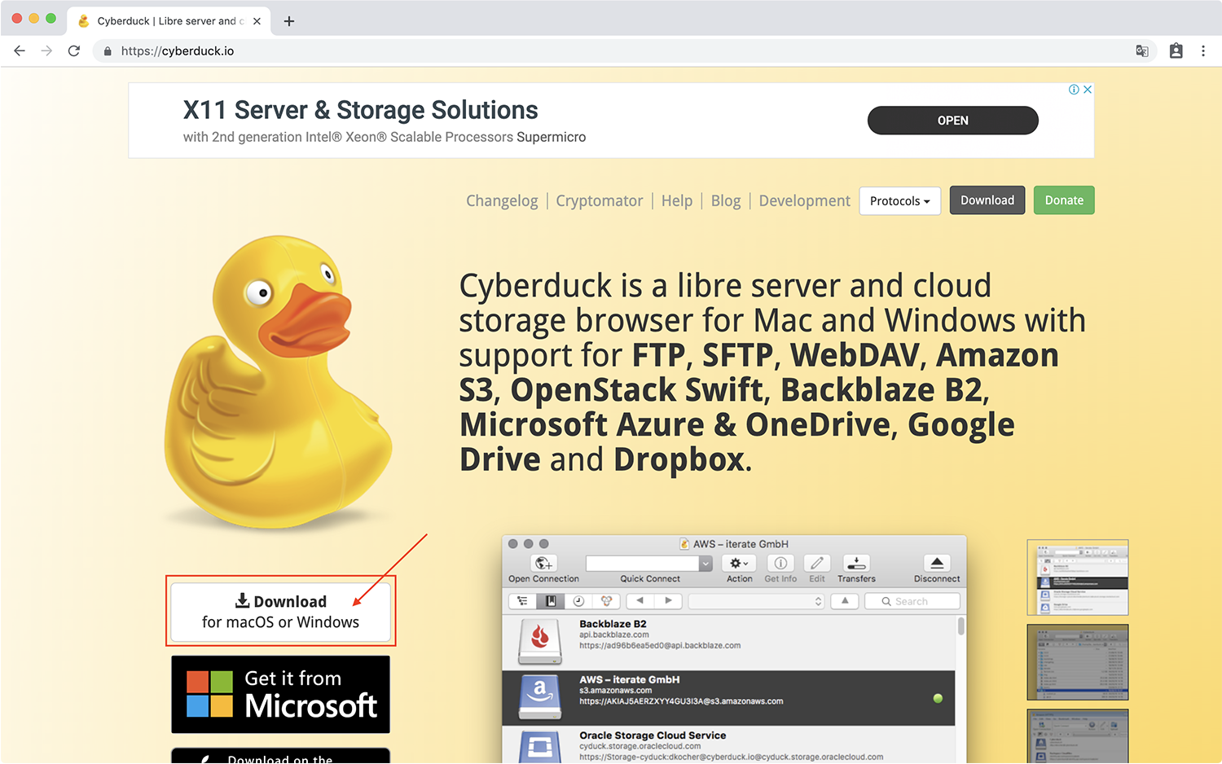Click the dark Download nav button
This screenshot has width=1222, height=764.
[987, 200]
